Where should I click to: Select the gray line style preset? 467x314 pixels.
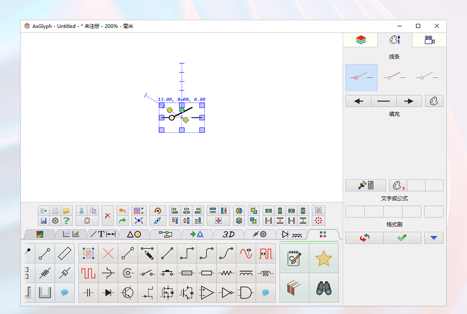coord(426,77)
